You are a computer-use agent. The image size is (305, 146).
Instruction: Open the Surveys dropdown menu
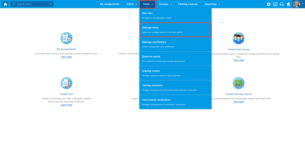point(165,4)
